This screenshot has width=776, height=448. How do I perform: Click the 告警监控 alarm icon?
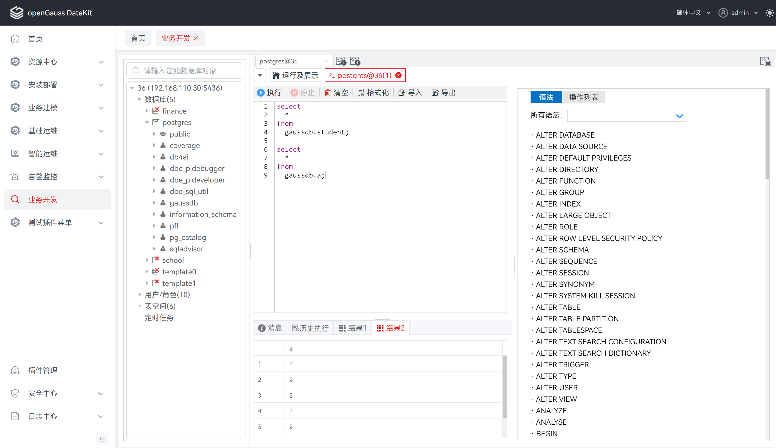tap(15, 176)
